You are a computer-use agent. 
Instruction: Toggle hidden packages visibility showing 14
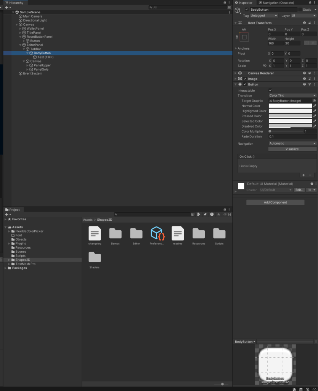pyautogui.click(x=227, y=215)
